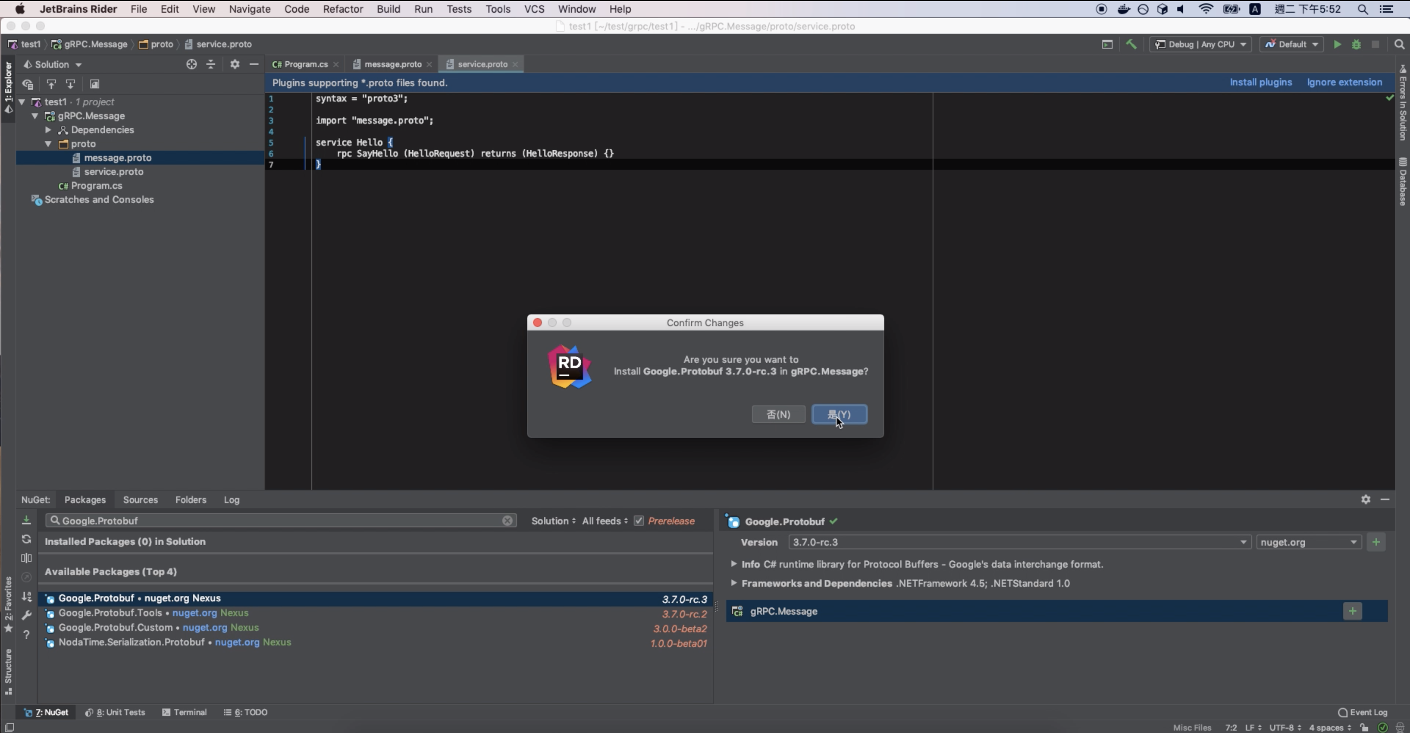Click the Wi-Fi icon in menu bar
Screen dimensions: 1410x733
pos(1205,9)
